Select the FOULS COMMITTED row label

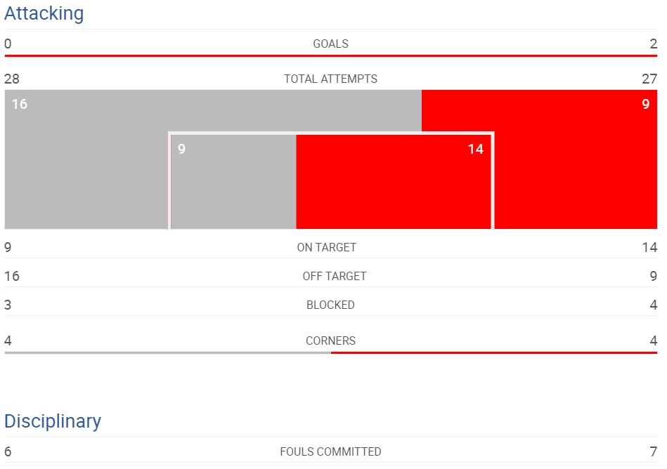(330, 451)
